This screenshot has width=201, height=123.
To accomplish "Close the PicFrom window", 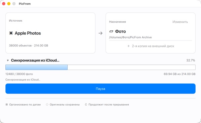I will click(4, 4).
